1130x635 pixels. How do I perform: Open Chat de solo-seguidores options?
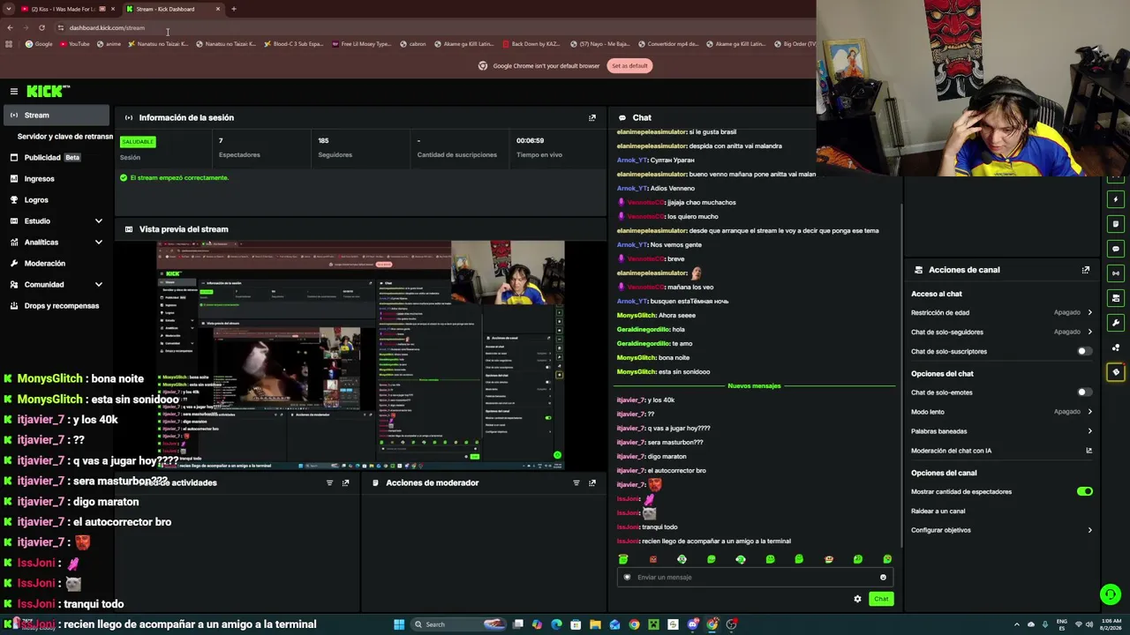point(1002,332)
